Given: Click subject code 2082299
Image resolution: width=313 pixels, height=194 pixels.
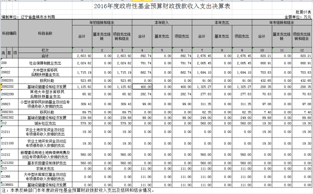Looking at the screenshot, I should [9, 94].
